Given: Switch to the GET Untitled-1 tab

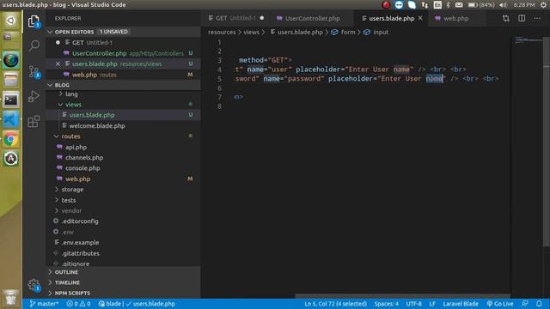Looking at the screenshot, I should point(235,18).
